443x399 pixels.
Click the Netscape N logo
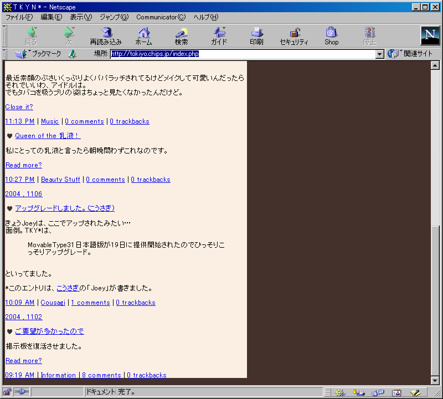point(430,35)
